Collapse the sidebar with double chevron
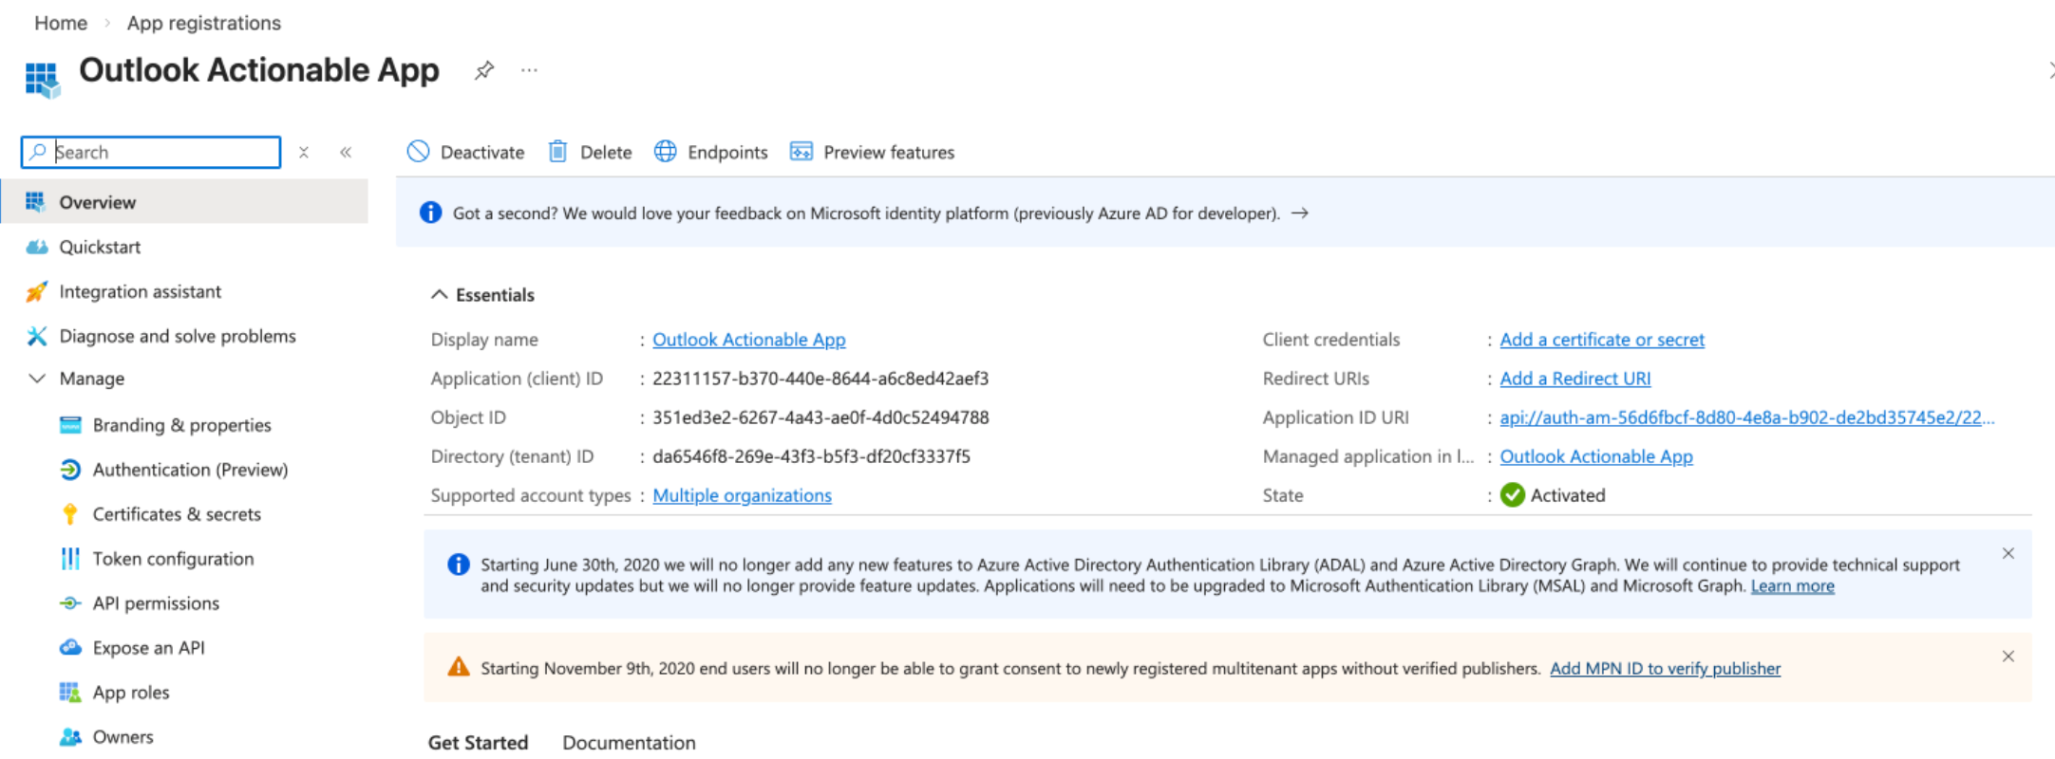2055x759 pixels. [x=346, y=152]
